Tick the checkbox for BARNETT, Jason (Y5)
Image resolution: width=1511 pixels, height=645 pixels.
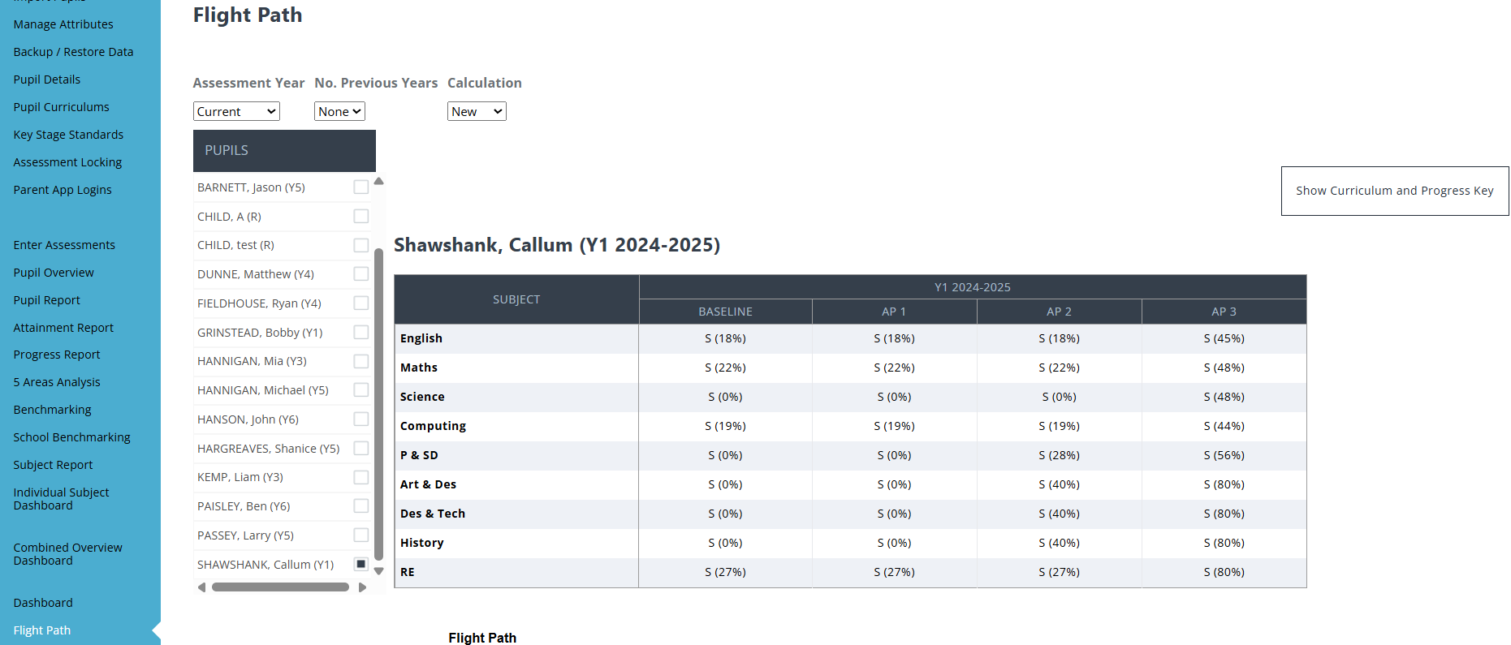coord(361,187)
